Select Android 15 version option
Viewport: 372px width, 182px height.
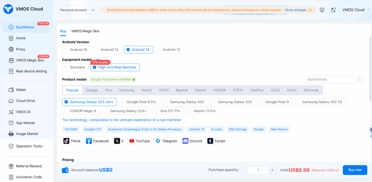[x=169, y=50]
